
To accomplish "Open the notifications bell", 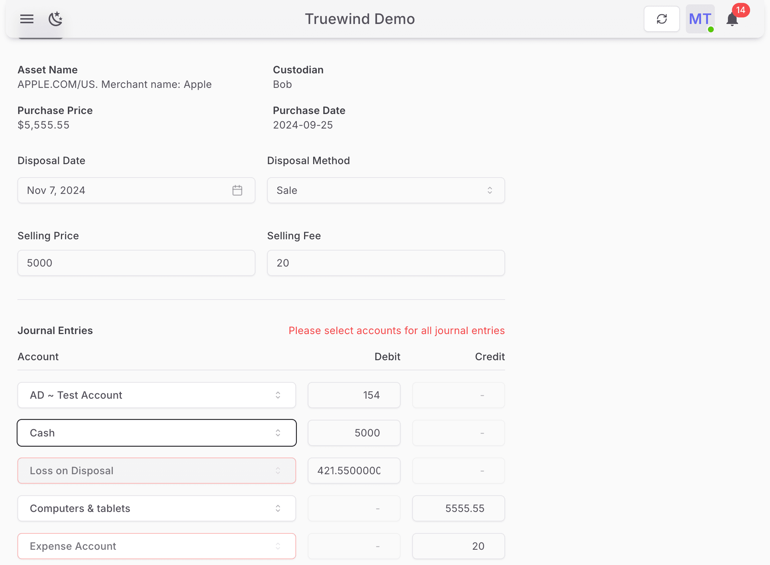I will pyautogui.click(x=732, y=20).
